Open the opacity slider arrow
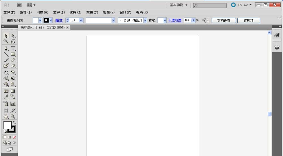The height and width of the screenshot is (156, 283). [193, 20]
